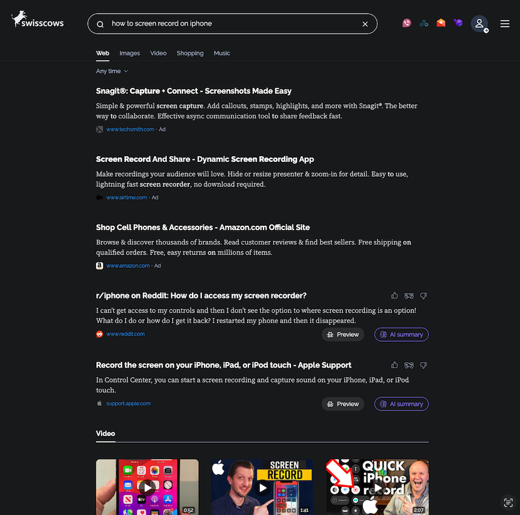Open the purple cube app icon
This screenshot has width=520, height=515.
(458, 23)
